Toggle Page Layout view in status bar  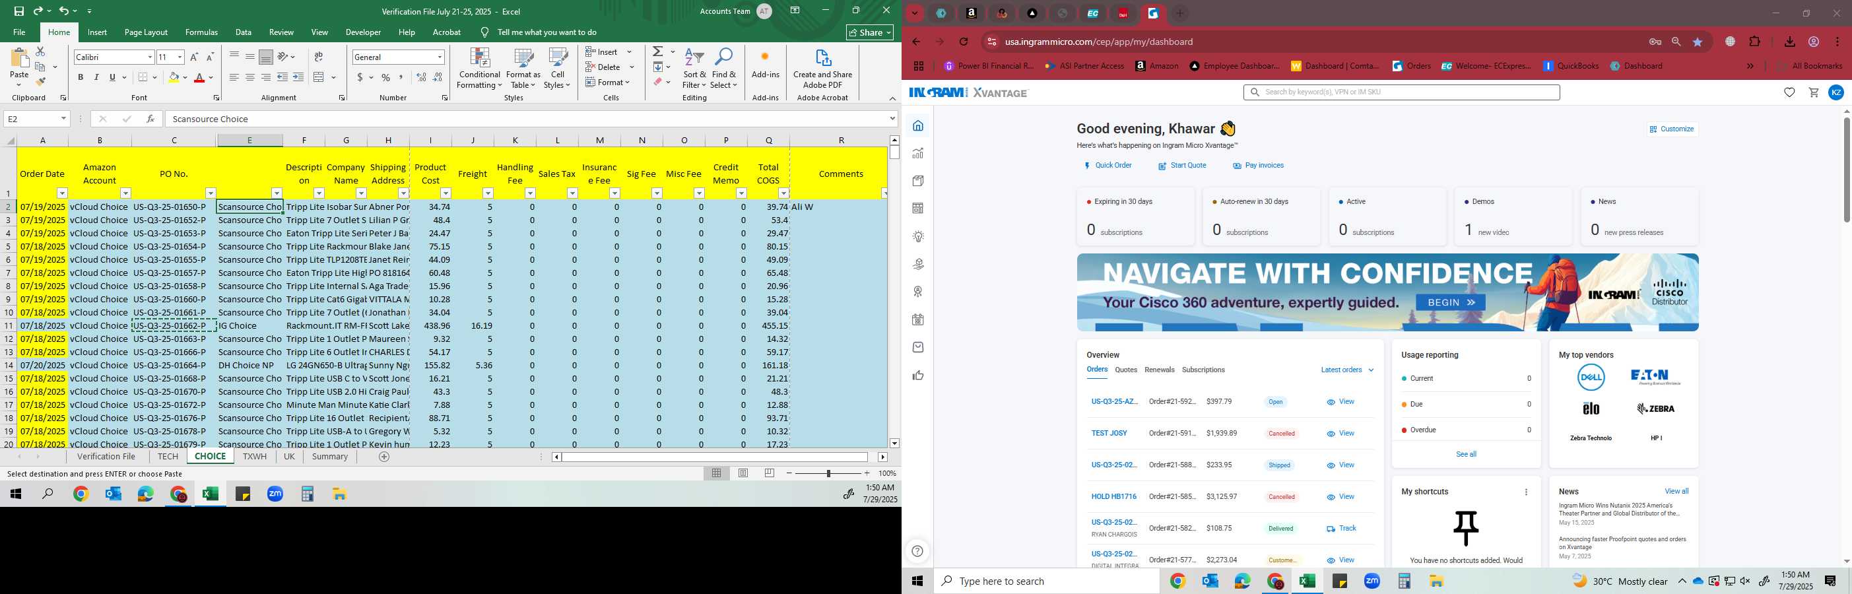tap(743, 473)
